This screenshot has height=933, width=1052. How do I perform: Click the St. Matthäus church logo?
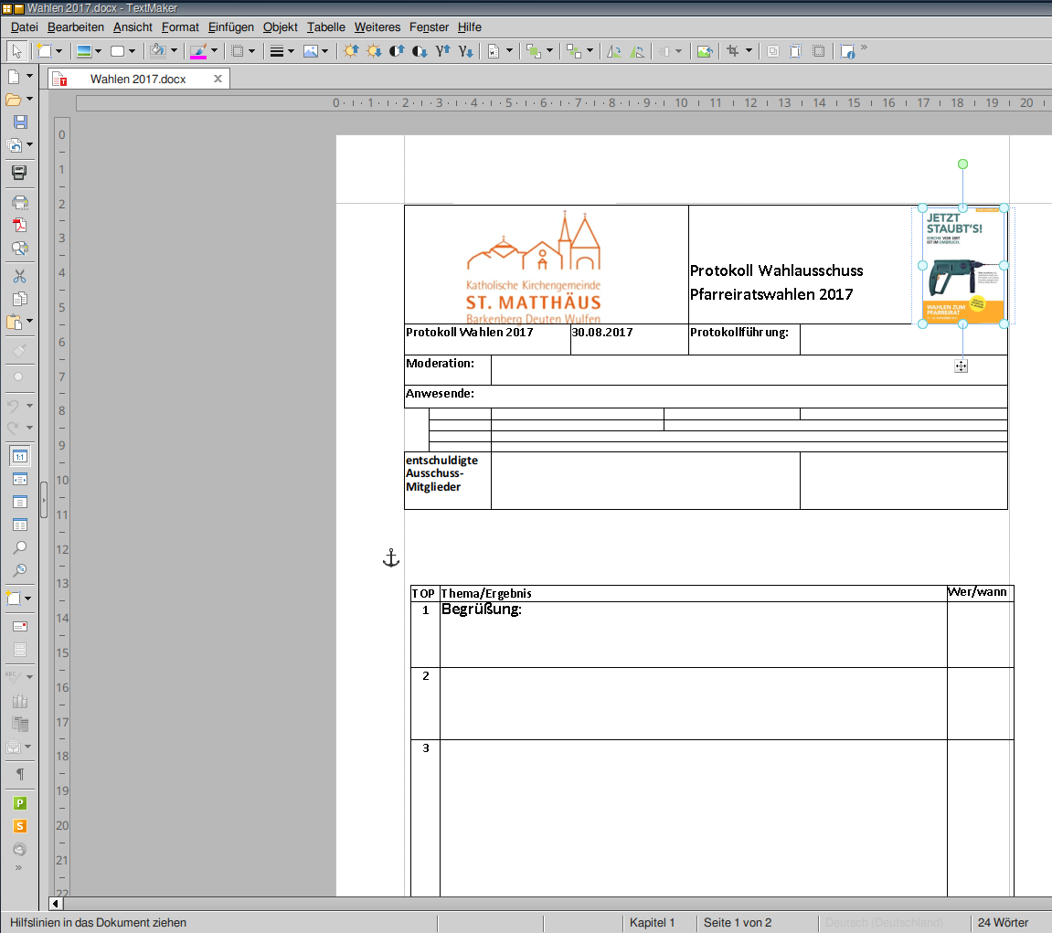pyautogui.click(x=534, y=266)
